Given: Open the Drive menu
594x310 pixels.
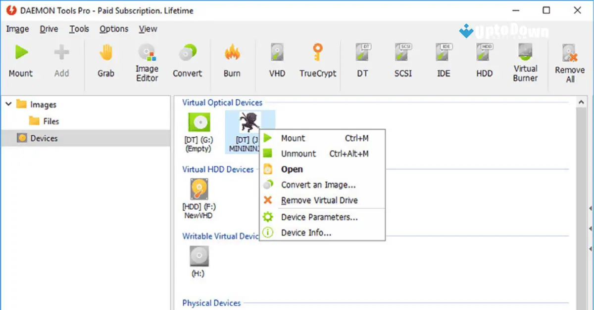Looking at the screenshot, I should coord(48,29).
